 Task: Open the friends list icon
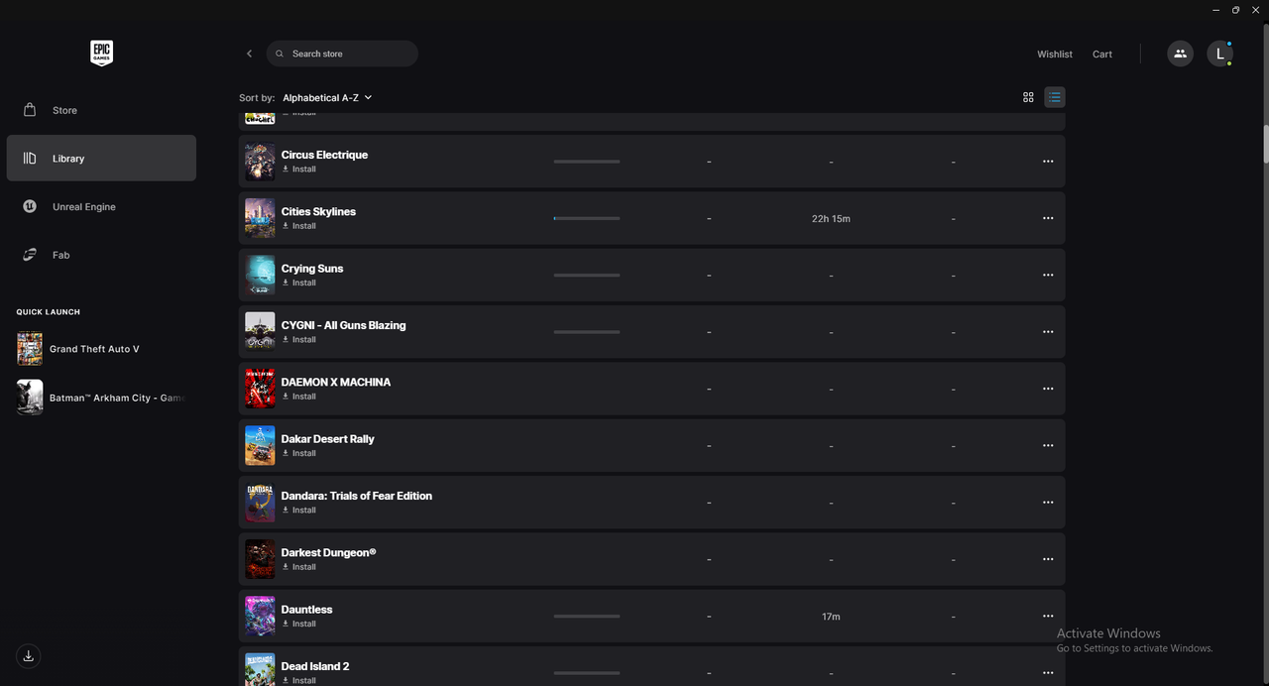pyautogui.click(x=1180, y=54)
